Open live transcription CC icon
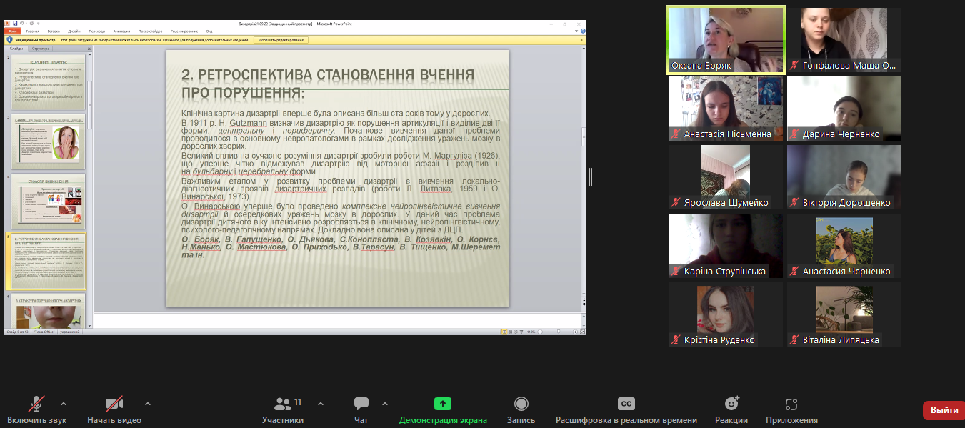 [x=626, y=404]
